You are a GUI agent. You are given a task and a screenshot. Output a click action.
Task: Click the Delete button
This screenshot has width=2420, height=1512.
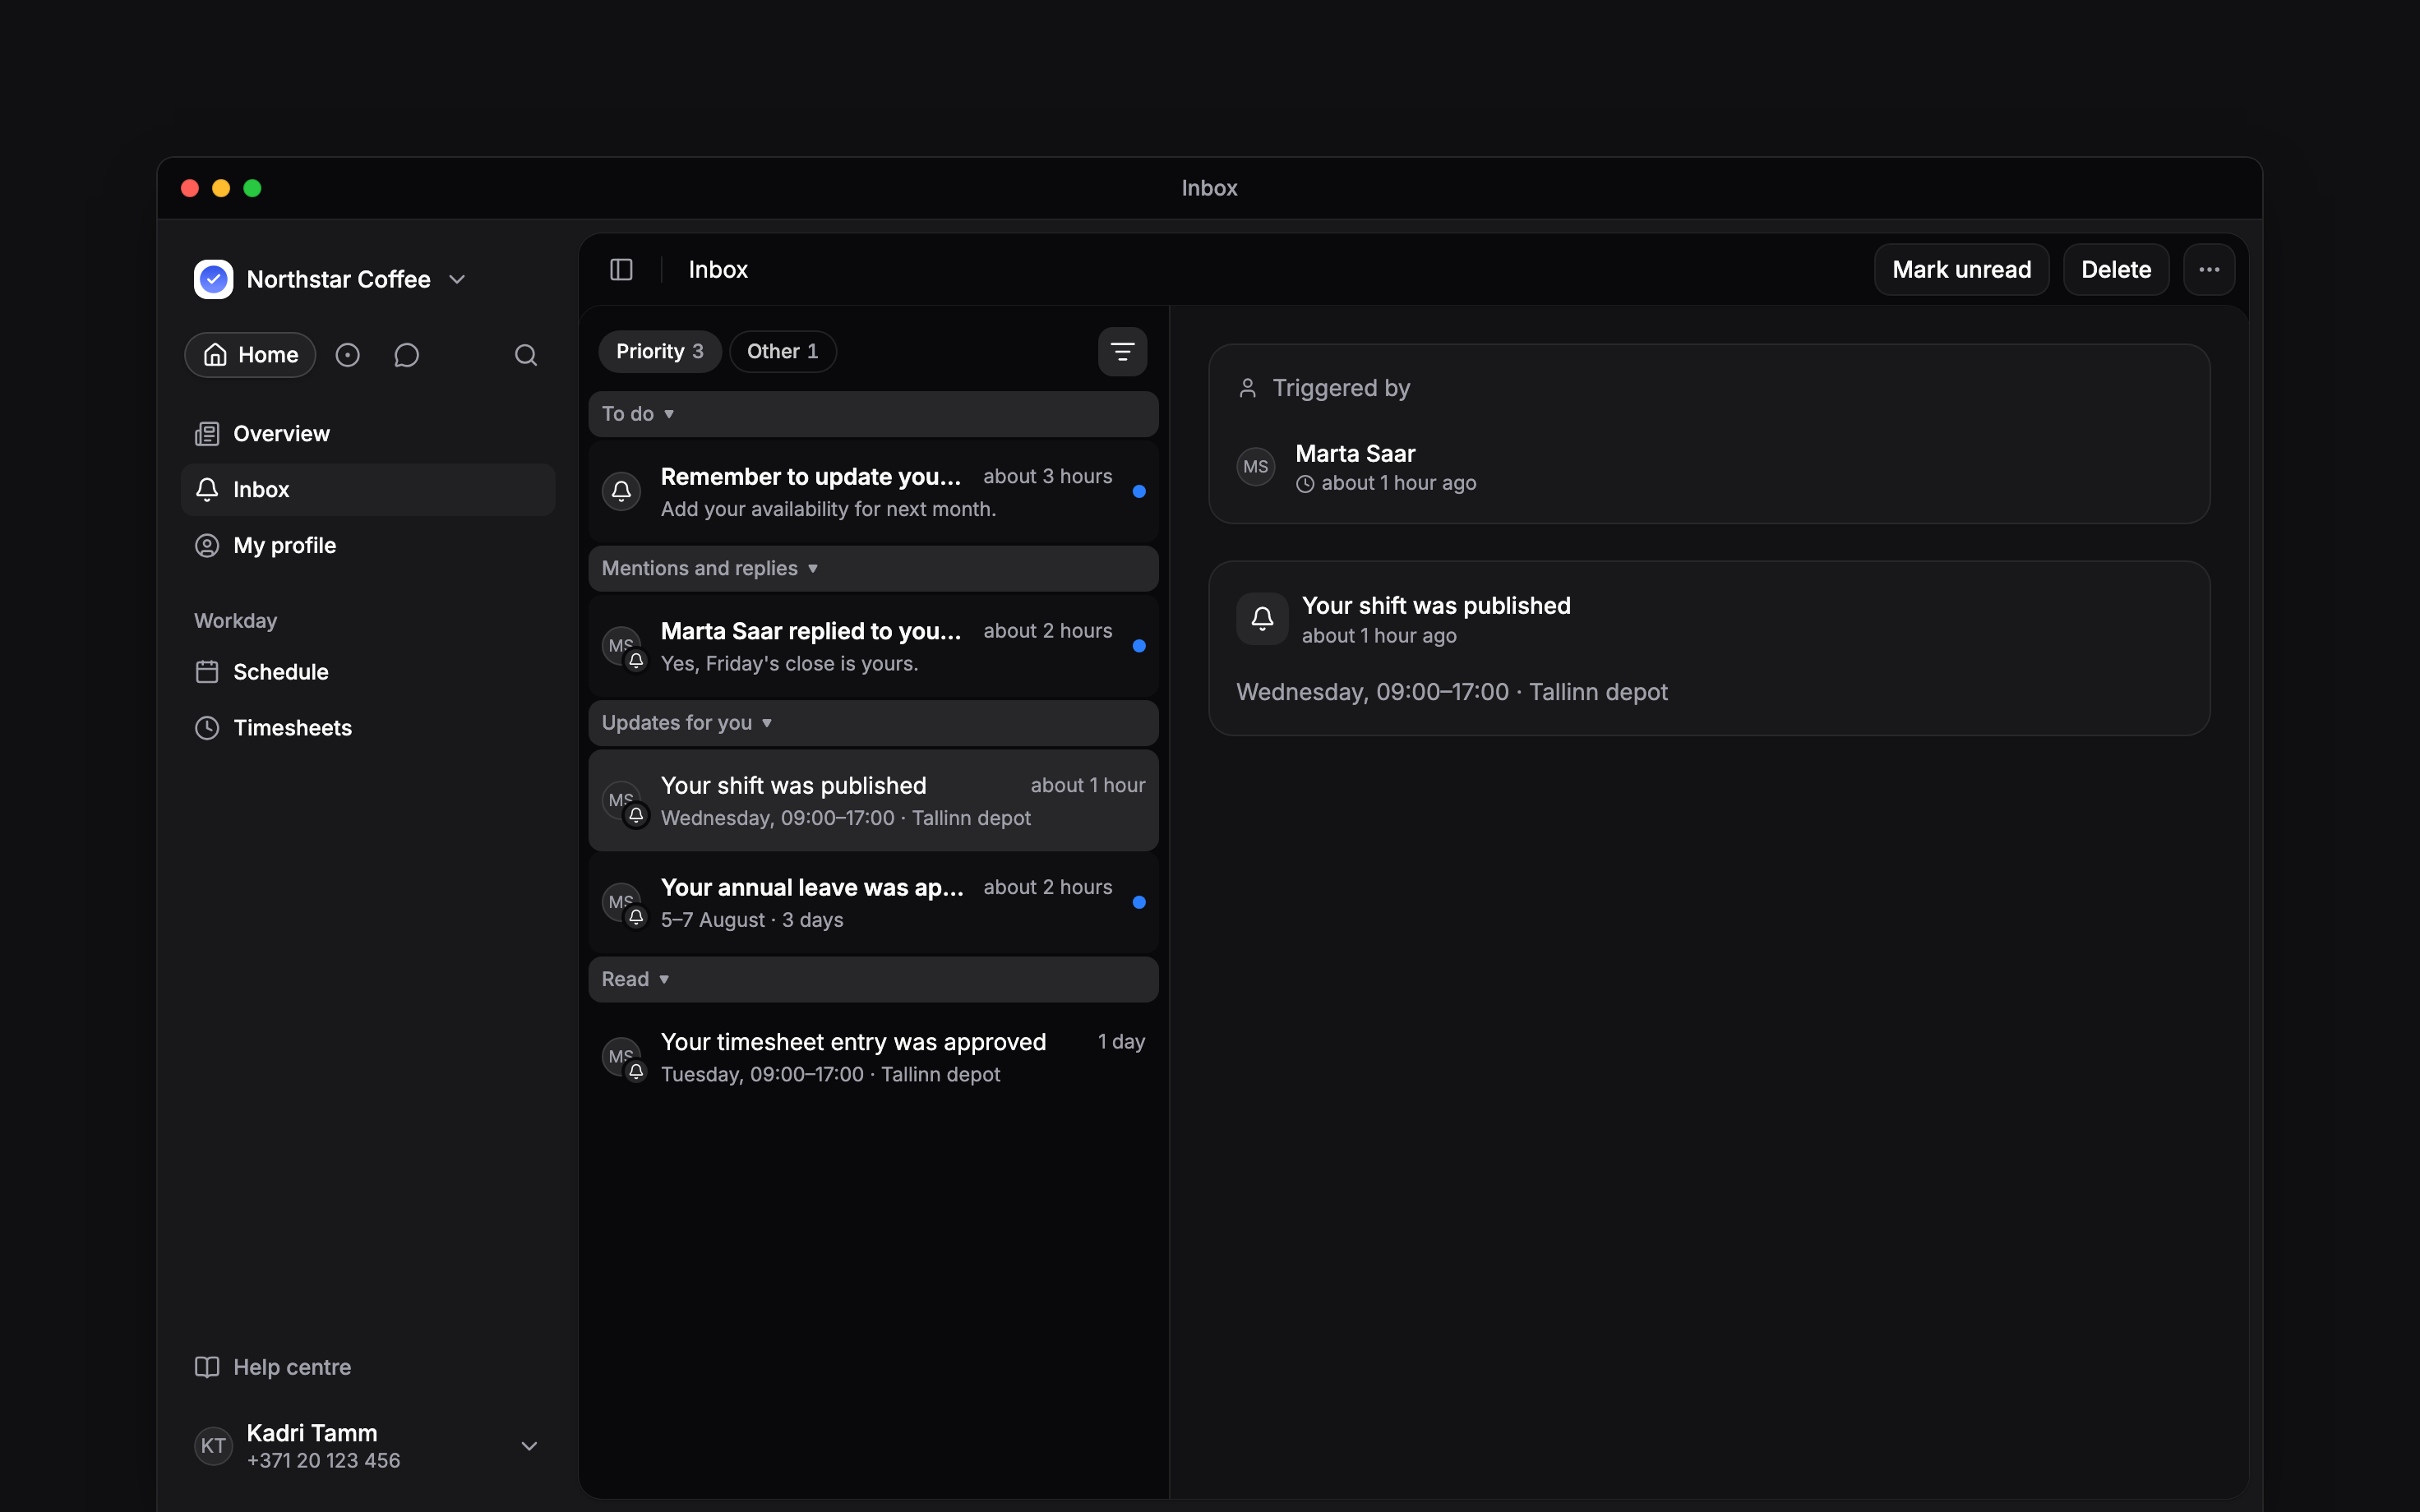[2116, 270]
